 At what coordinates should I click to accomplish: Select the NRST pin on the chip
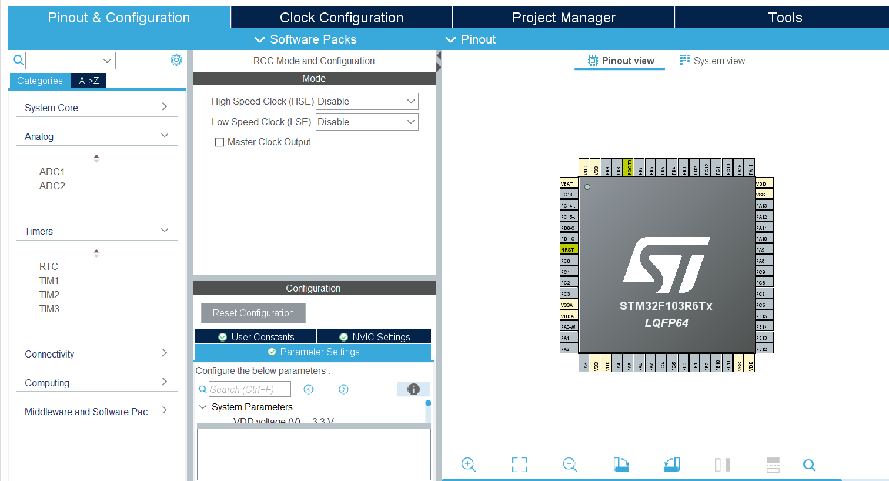pos(569,250)
